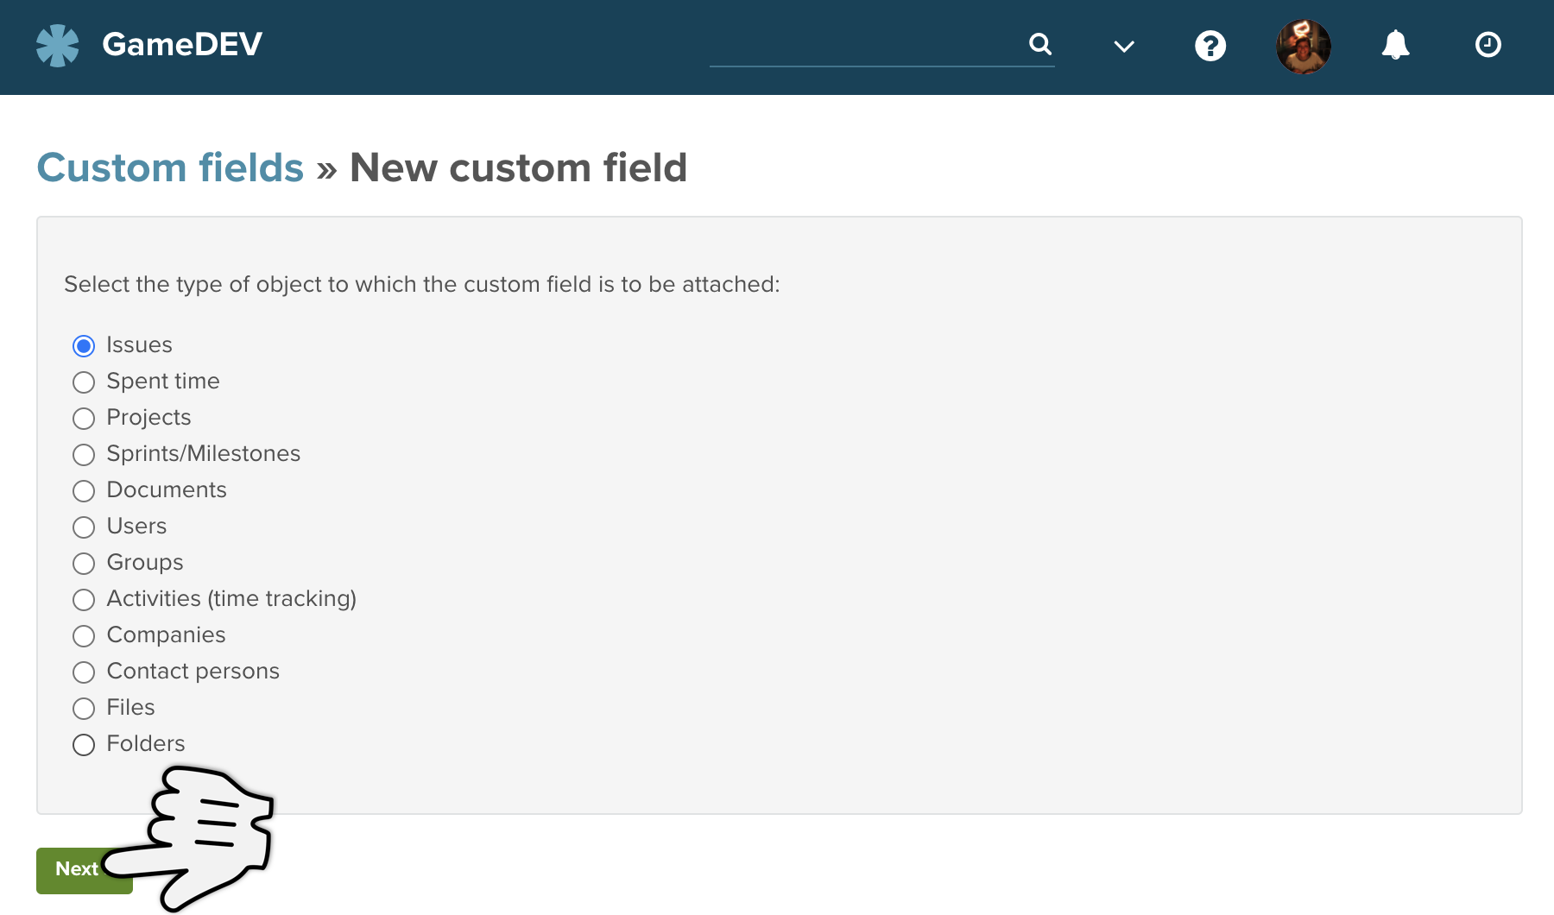
Task: Select the Files radio button
Action: coord(84,709)
